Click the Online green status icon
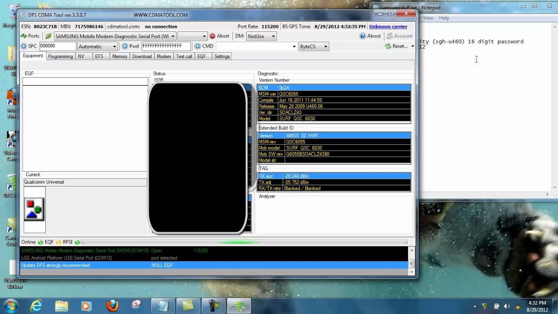558x314 pixels. 41,242
